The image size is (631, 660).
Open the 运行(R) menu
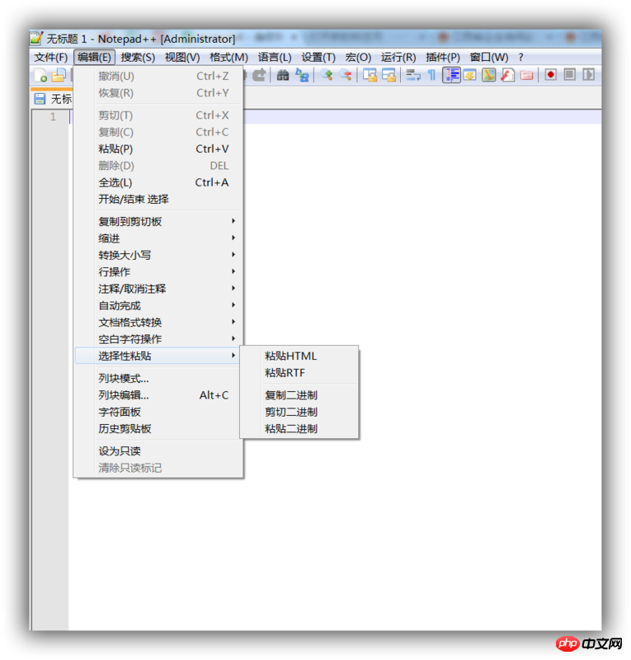click(x=398, y=57)
